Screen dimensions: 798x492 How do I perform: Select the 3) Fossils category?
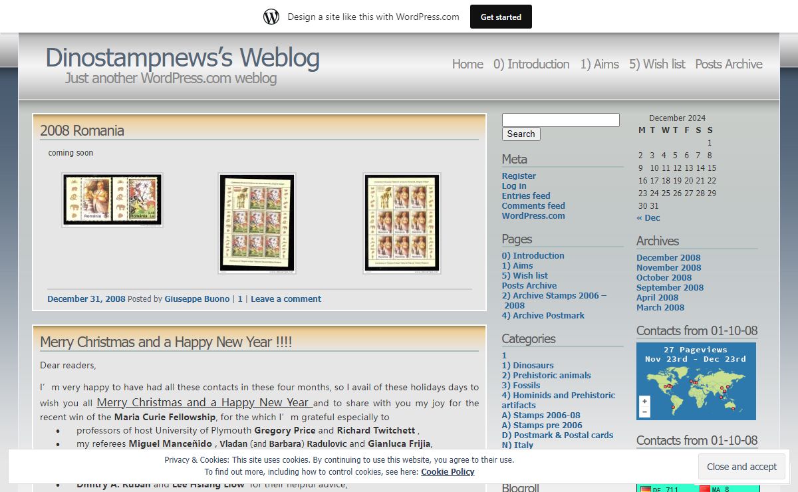click(x=521, y=386)
